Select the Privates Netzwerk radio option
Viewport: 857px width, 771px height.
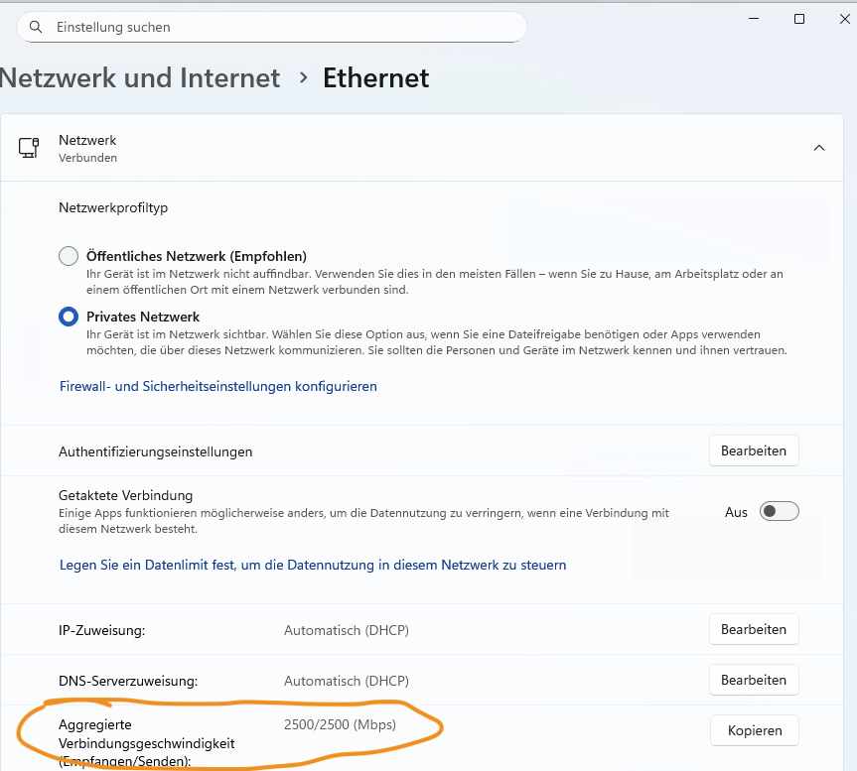click(69, 317)
